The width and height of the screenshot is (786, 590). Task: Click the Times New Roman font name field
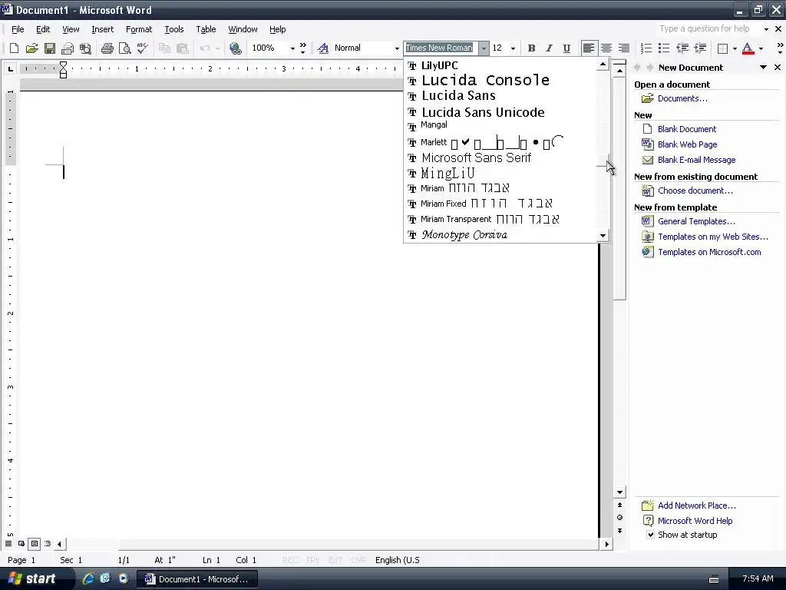pyautogui.click(x=441, y=48)
